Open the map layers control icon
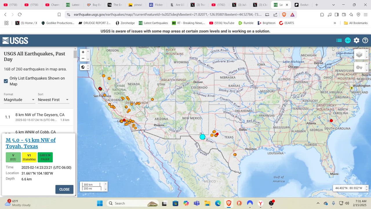The height and width of the screenshot is (209, 371). click(359, 55)
